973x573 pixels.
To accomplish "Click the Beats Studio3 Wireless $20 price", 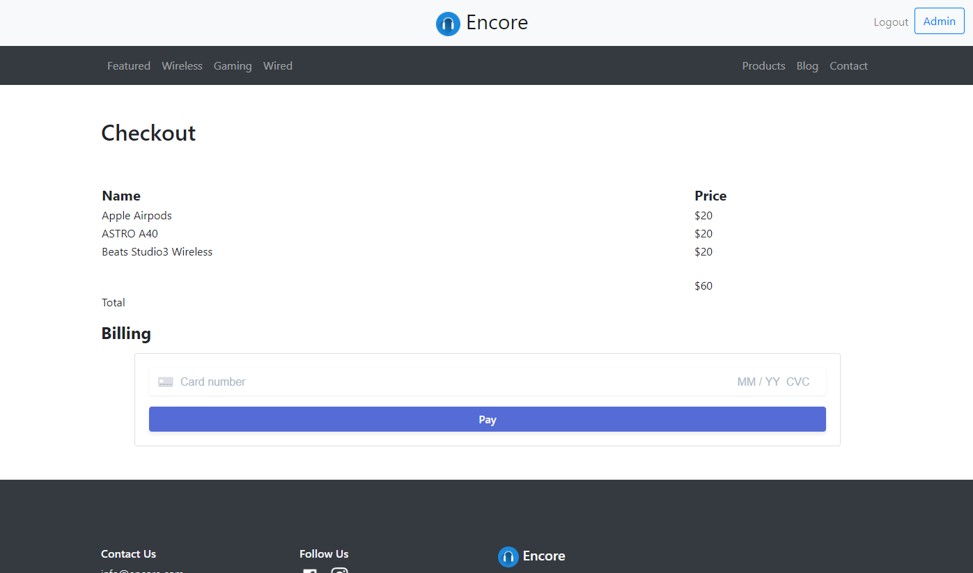I will (703, 252).
